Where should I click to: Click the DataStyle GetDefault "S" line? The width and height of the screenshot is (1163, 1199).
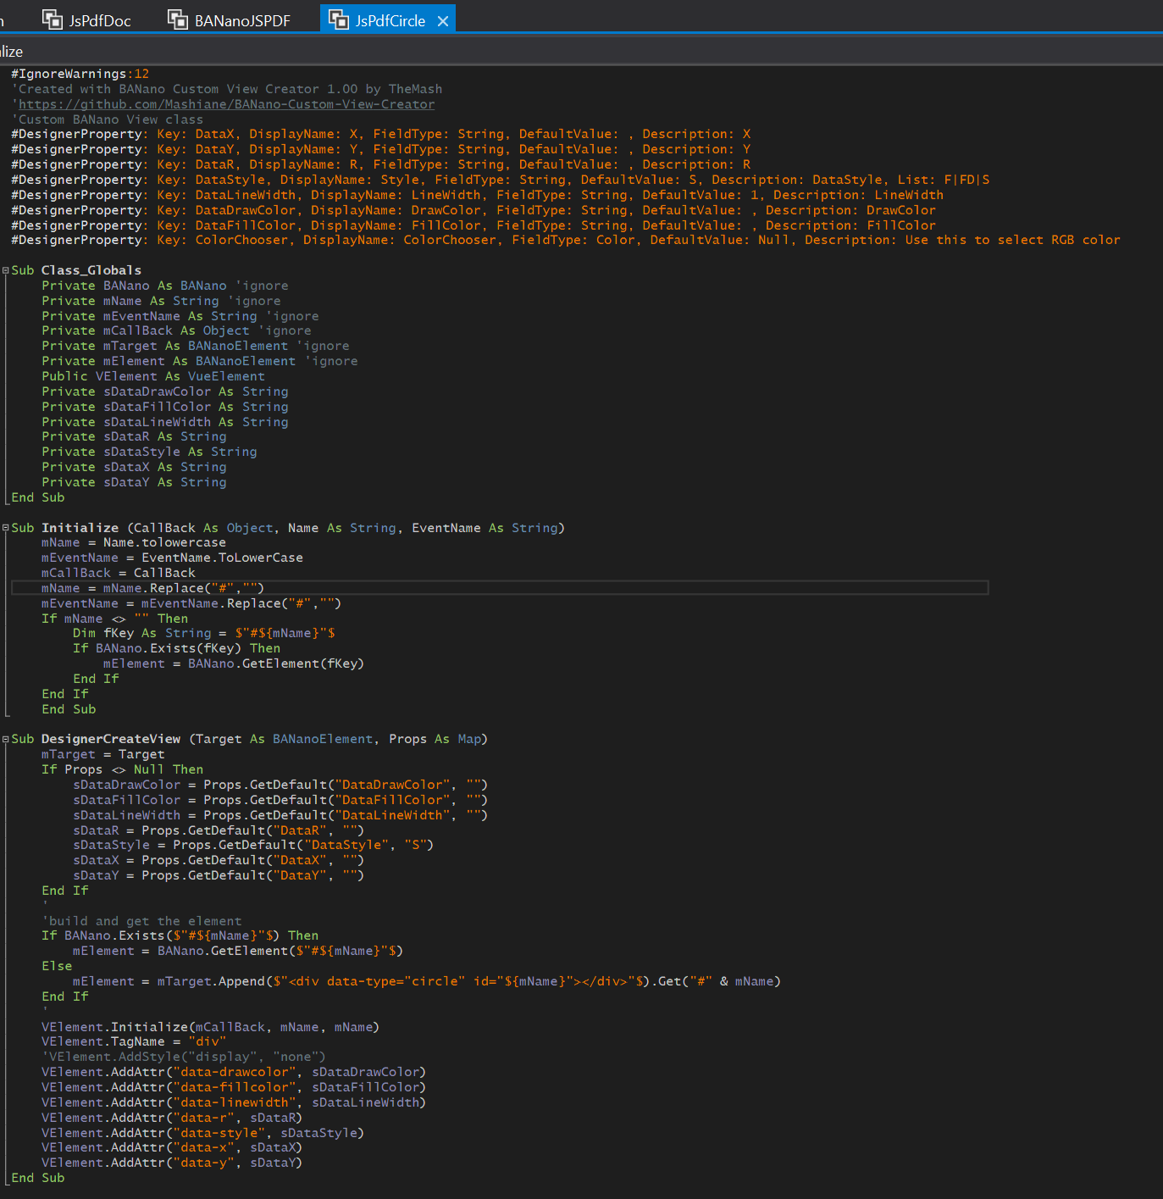[x=252, y=845]
